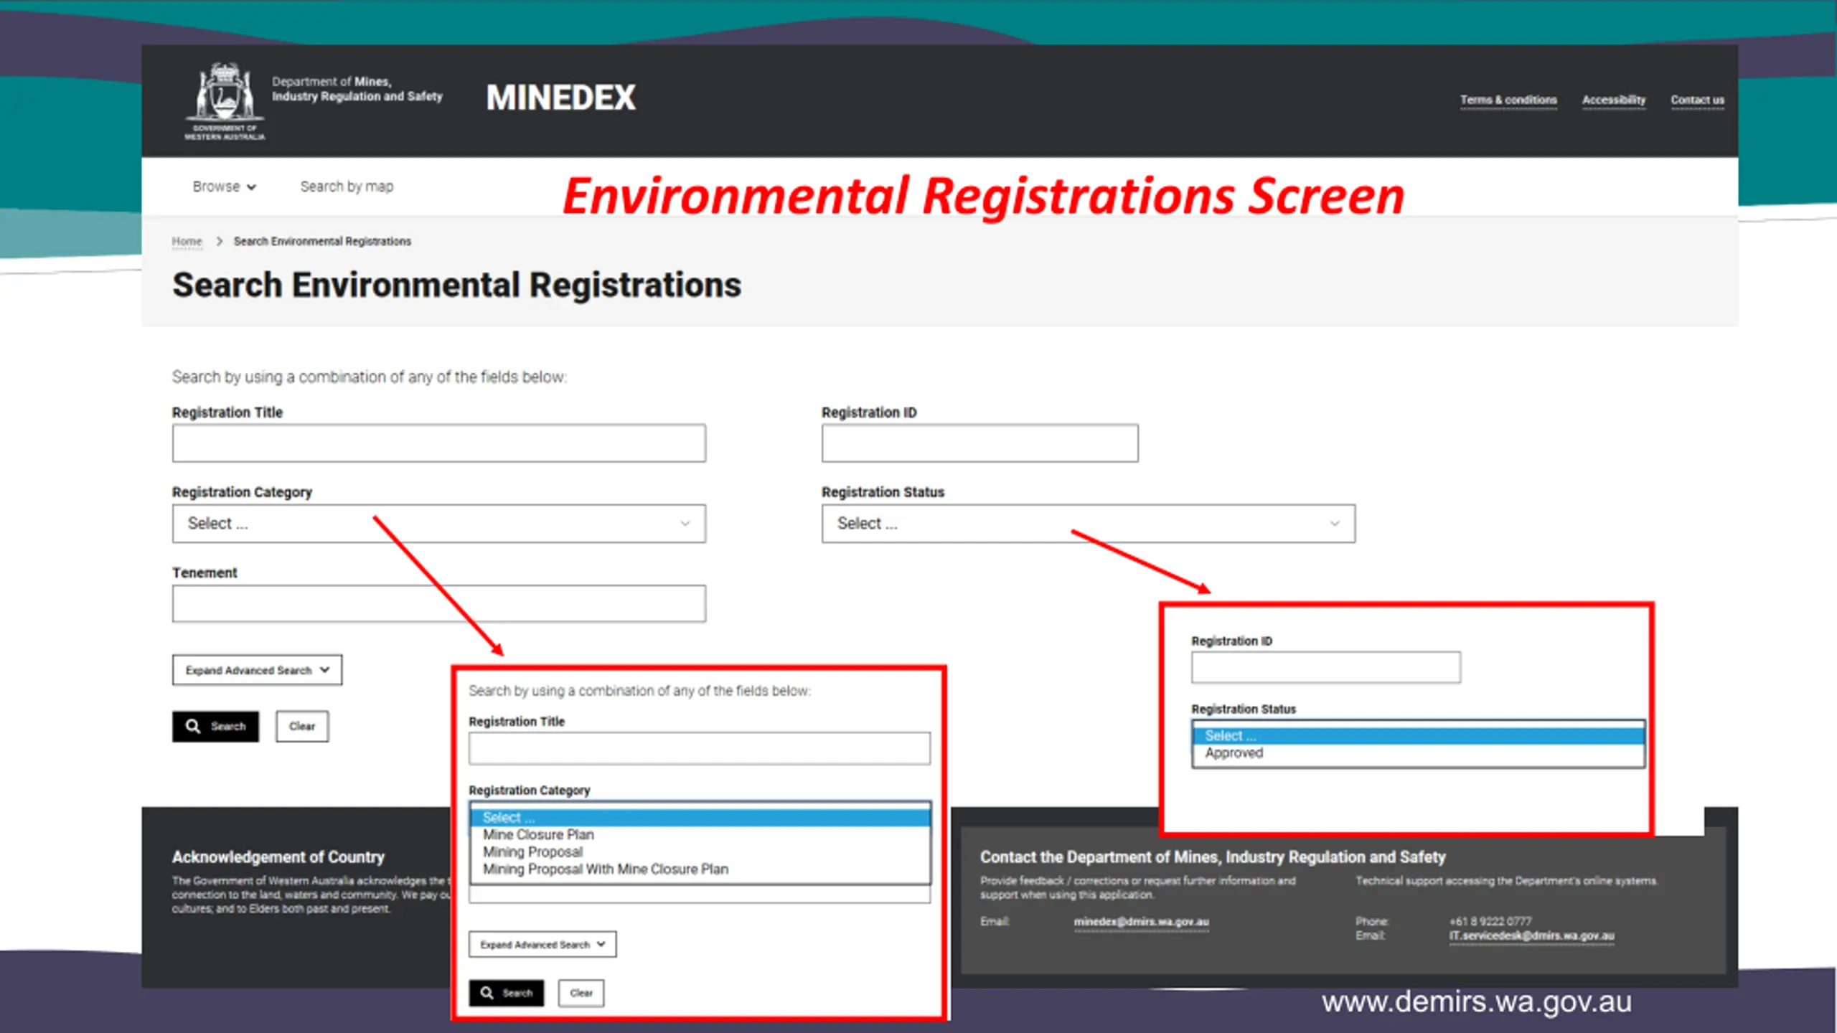Open the Accessibility link
The width and height of the screenshot is (1837, 1033).
(1614, 100)
